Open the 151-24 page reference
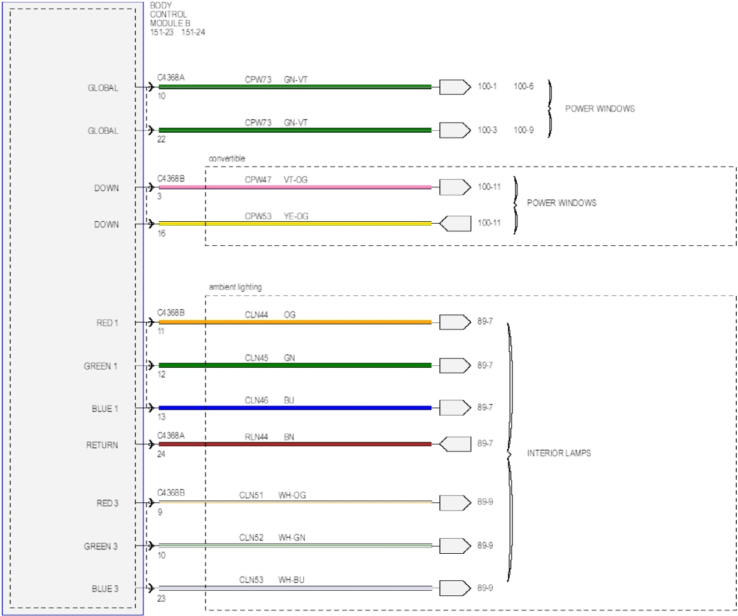The image size is (738, 616). [x=193, y=33]
